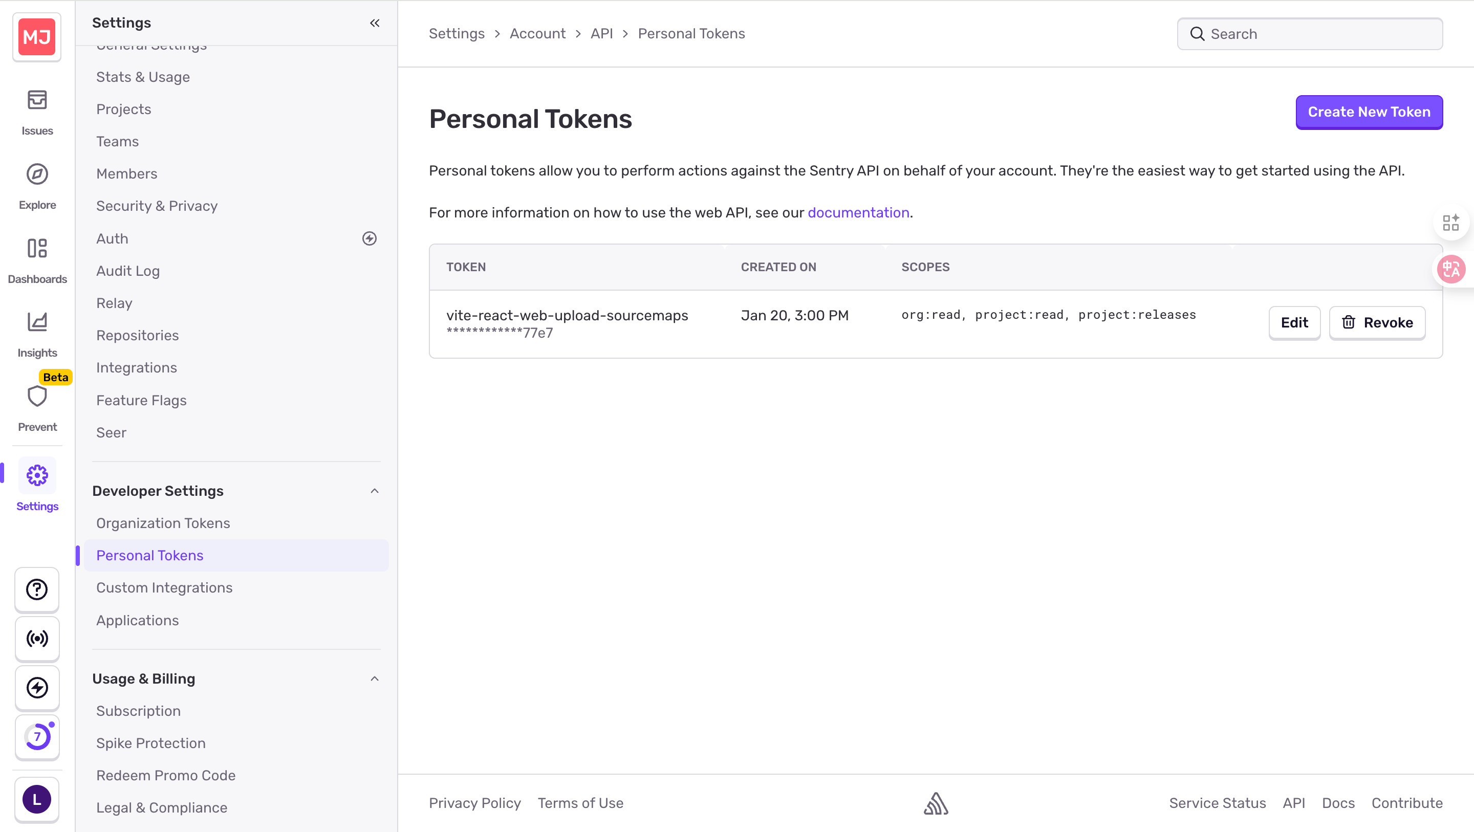Screen dimensions: 1474x832
Task: Open the broadcast what's new icon
Action: [x=37, y=639]
